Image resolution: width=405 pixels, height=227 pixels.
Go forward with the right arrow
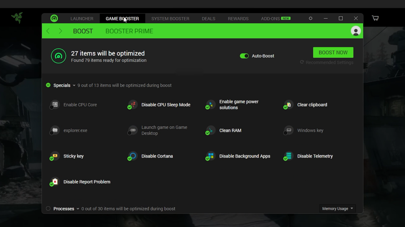[x=60, y=31]
